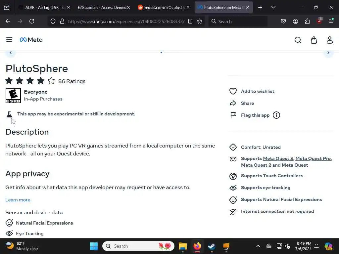Click the 86 Ratings text

[x=72, y=81]
